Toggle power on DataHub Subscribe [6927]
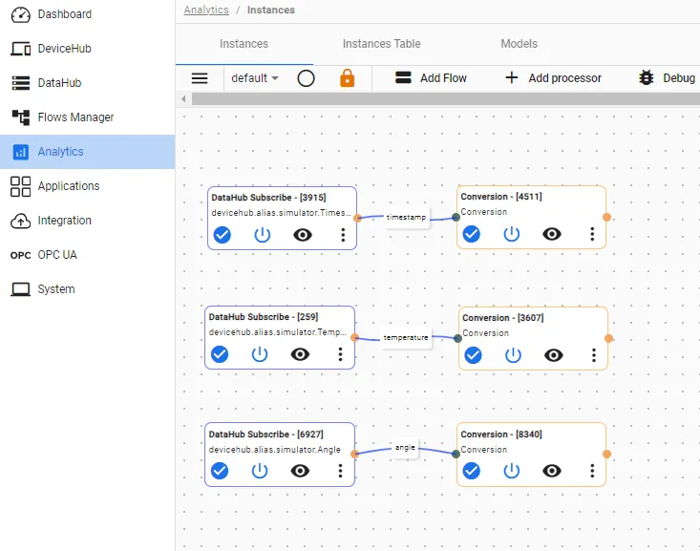Image resolution: width=700 pixels, height=551 pixels. pyautogui.click(x=260, y=471)
